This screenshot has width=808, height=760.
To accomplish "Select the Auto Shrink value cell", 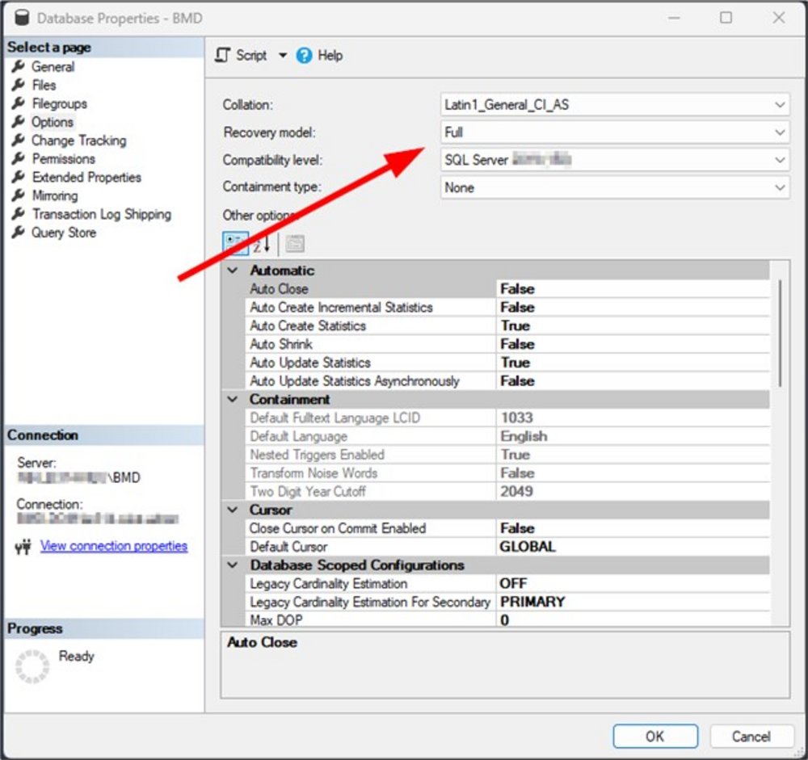I will pos(632,344).
